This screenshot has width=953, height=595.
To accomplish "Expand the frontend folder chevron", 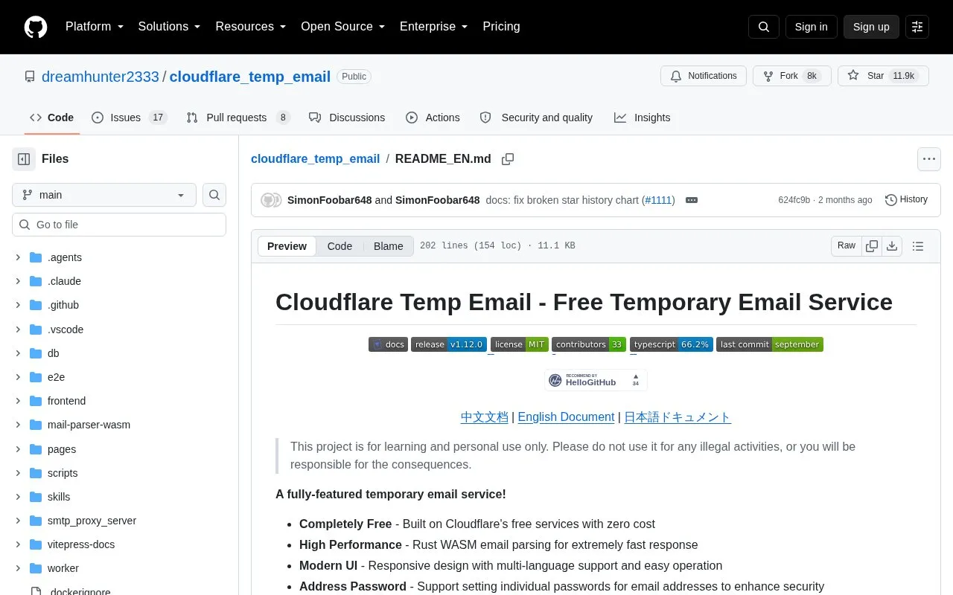I will point(18,401).
